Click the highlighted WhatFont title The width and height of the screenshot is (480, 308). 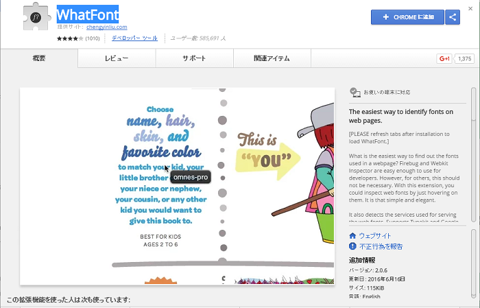click(88, 14)
